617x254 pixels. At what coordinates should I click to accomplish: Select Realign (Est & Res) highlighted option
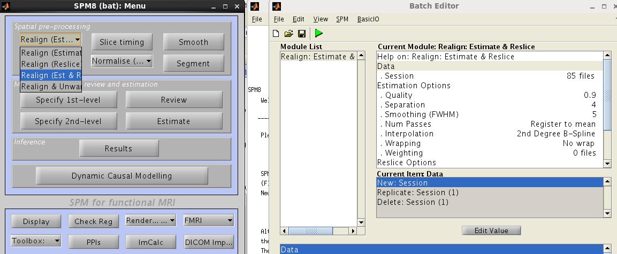pyautogui.click(x=51, y=75)
